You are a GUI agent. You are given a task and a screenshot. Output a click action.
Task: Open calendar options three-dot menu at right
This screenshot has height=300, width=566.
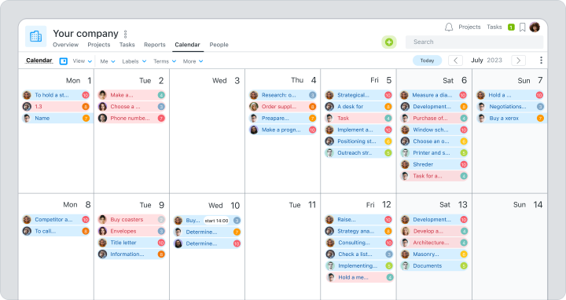tap(541, 60)
